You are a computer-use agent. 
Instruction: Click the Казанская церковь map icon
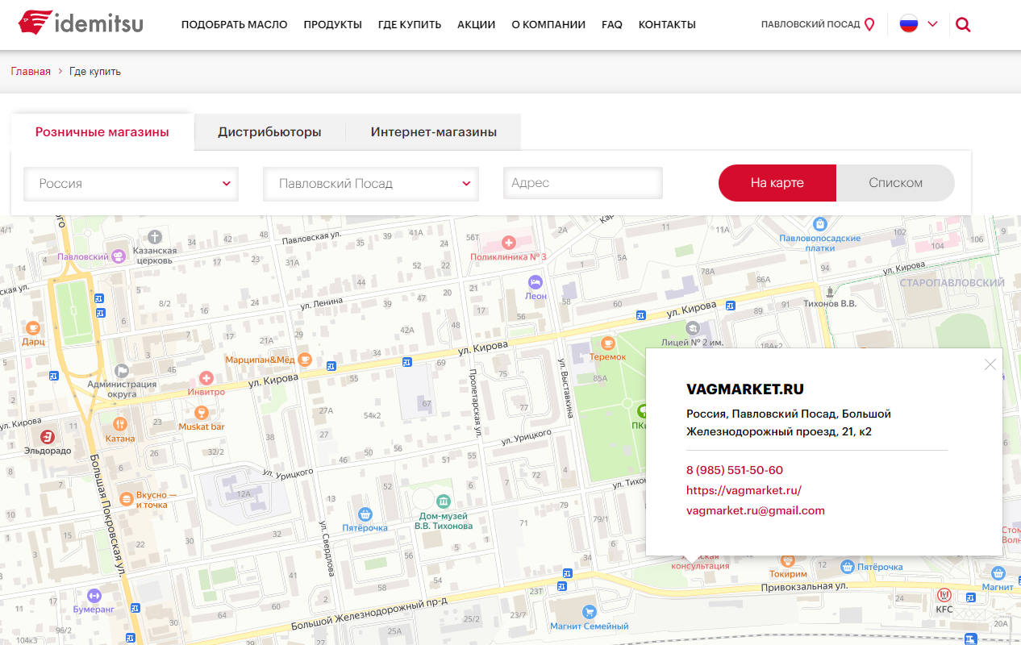point(155,237)
